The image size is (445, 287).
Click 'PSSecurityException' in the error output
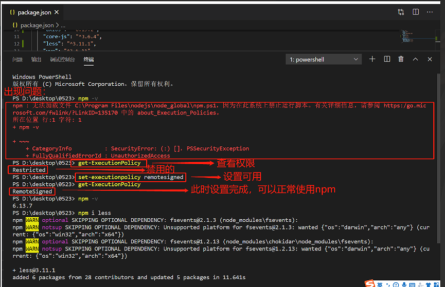(218, 148)
